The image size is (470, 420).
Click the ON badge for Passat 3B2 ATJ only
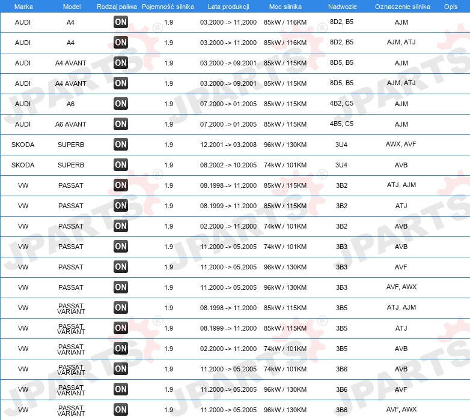click(x=121, y=206)
